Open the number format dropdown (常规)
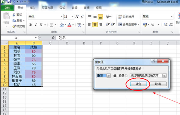Screen dimensions: 180x115 tap(172, 17)
